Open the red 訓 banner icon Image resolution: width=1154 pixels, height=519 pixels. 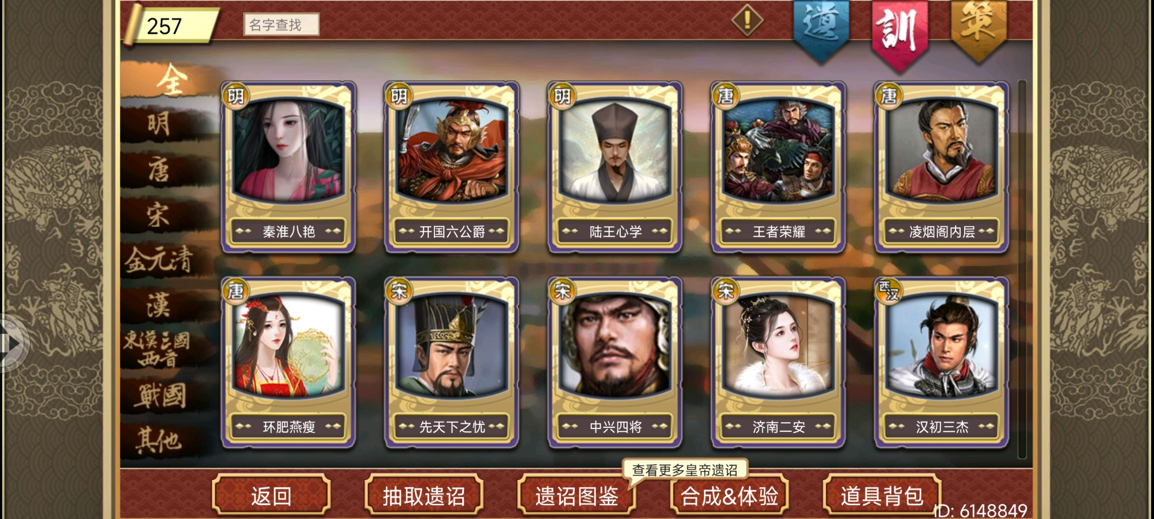pos(899,32)
